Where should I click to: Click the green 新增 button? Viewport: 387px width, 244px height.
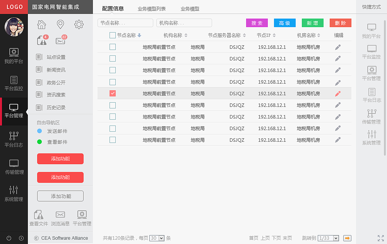tap(312, 23)
